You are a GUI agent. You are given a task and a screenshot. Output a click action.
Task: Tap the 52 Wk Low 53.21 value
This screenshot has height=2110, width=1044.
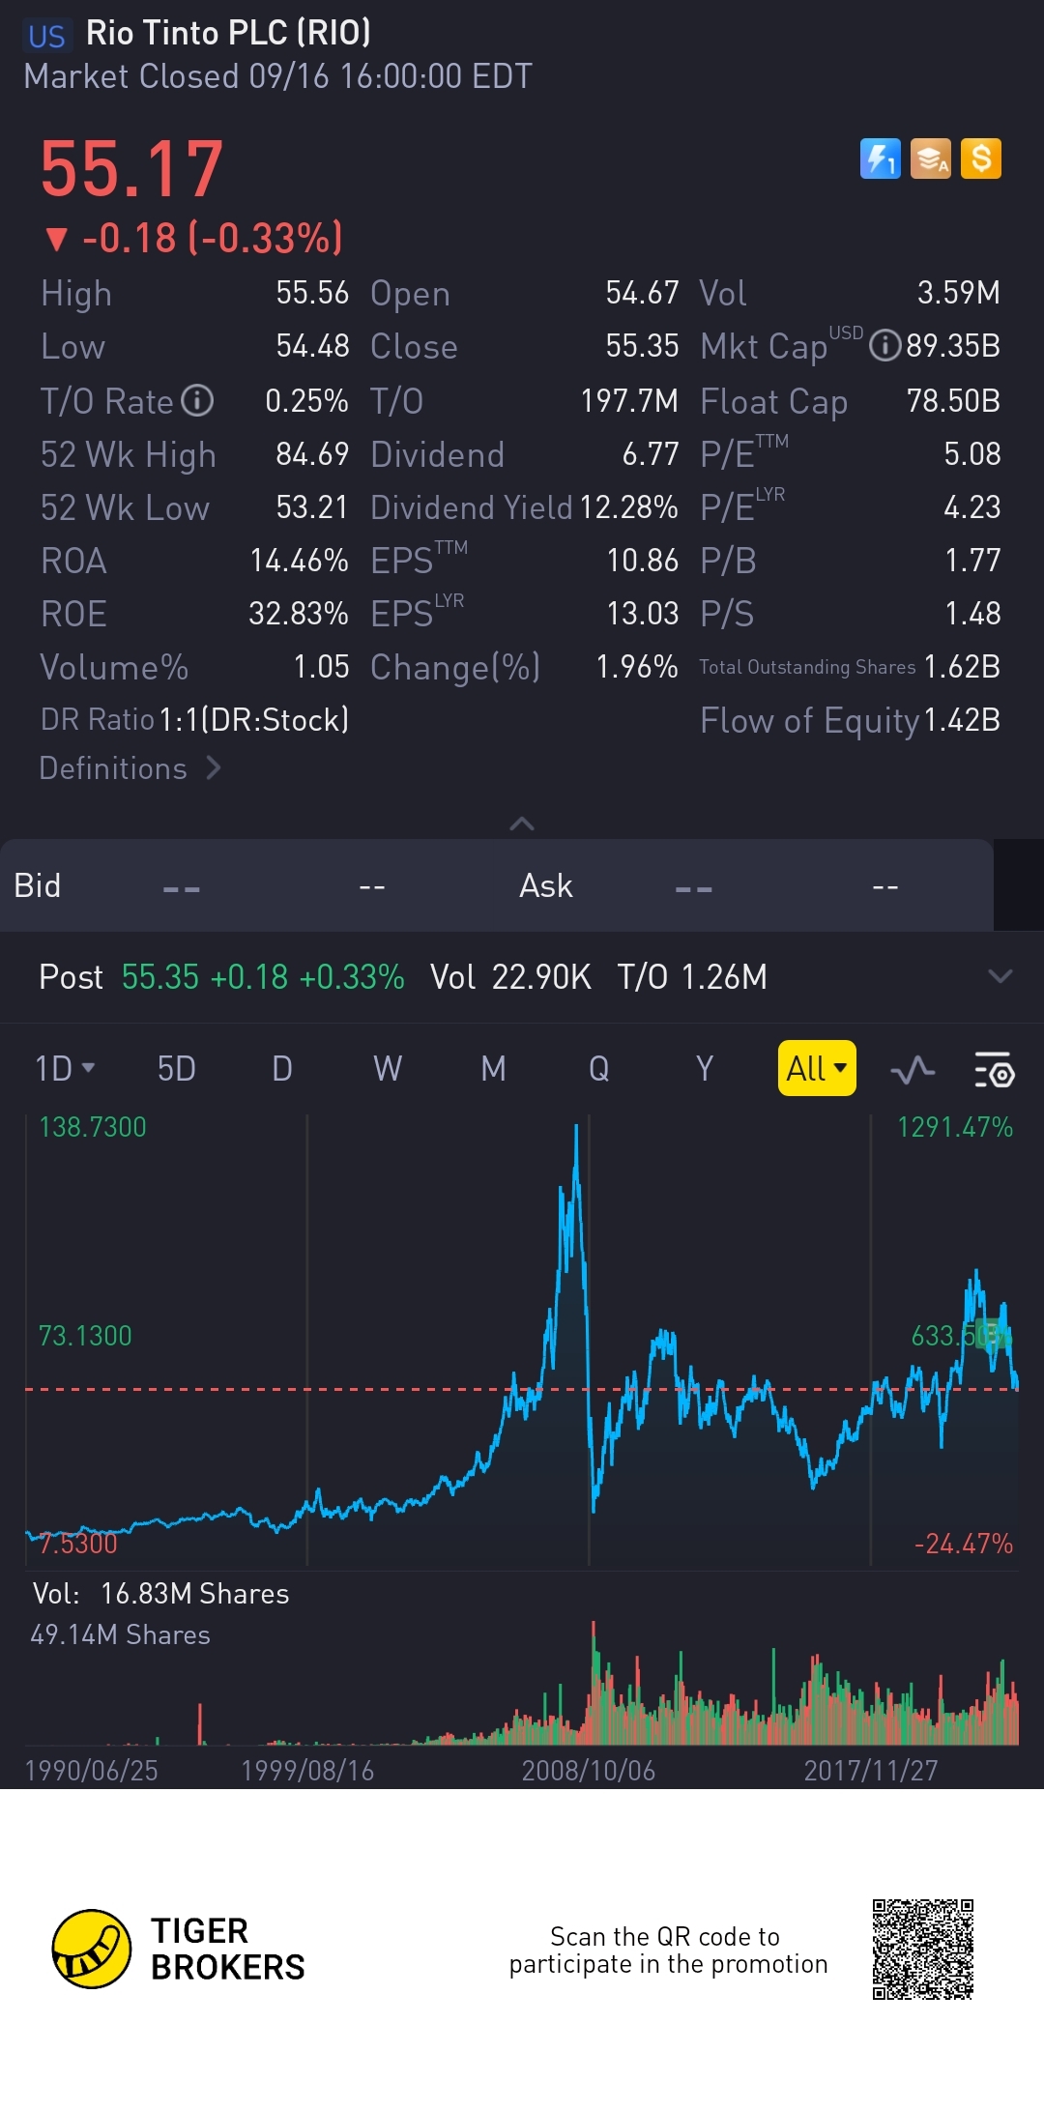[x=311, y=506]
